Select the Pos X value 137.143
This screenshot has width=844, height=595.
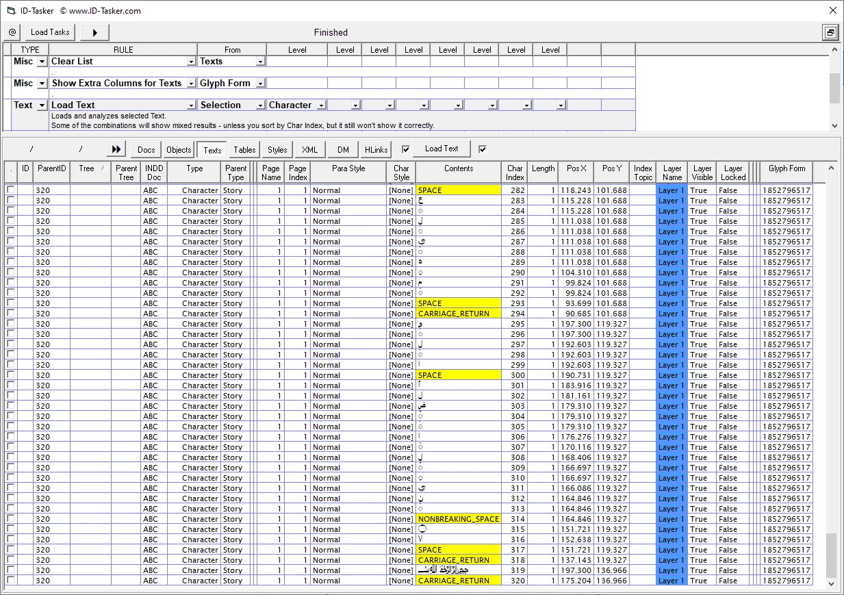[576, 560]
